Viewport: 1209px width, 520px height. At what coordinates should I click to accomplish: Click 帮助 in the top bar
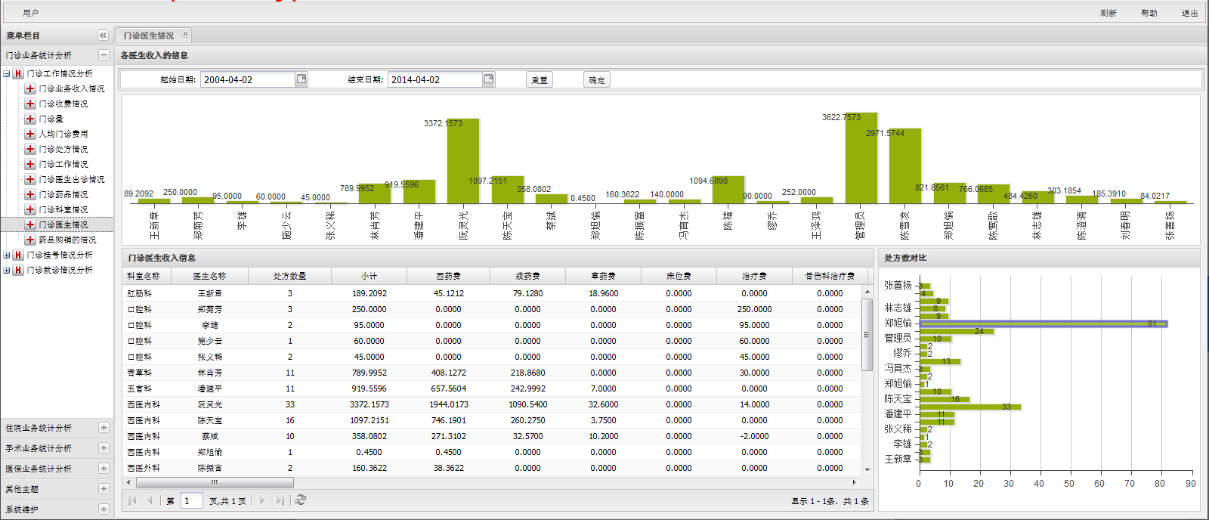point(1149,13)
